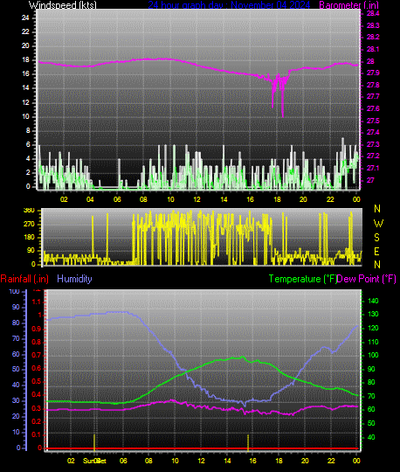Select barometer axis value 27.6
400x472 pixels.
373,108
